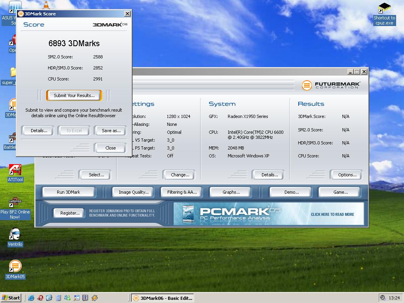Click the calculator Quick Launch icon
Image resolution: width=404 pixels, height=303 pixels.
[x=58, y=298]
